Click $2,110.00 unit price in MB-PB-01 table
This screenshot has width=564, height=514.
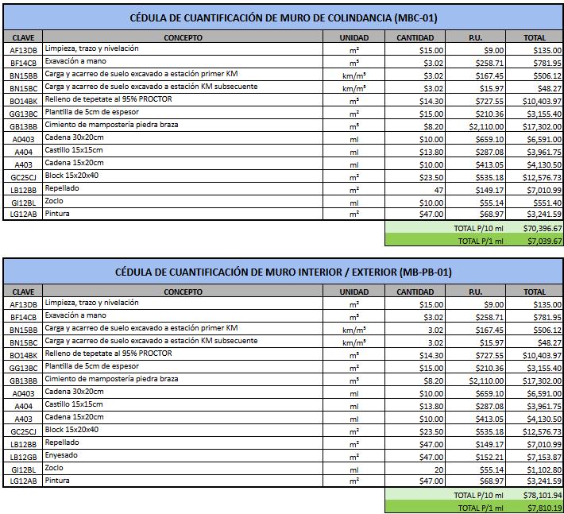click(x=476, y=381)
